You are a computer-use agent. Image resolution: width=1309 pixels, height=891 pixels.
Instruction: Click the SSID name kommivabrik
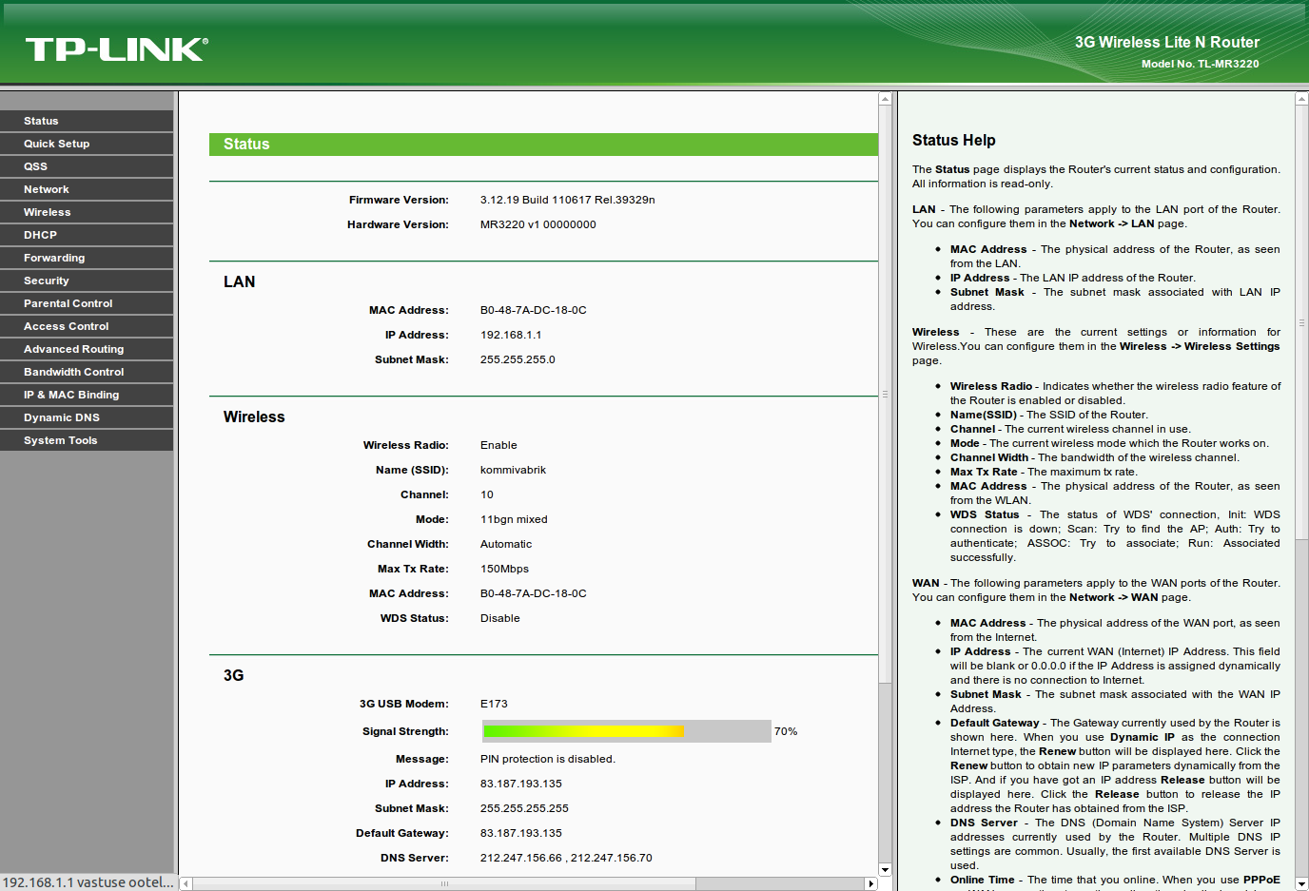pos(513,470)
